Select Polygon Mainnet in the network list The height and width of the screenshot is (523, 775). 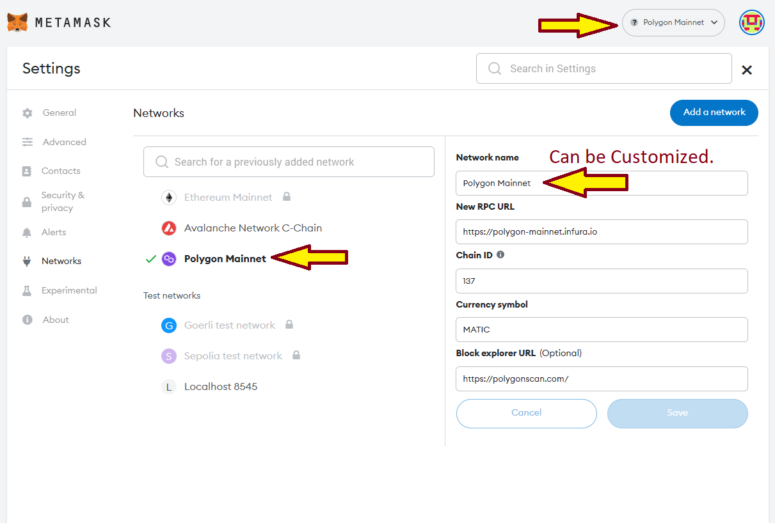click(225, 259)
